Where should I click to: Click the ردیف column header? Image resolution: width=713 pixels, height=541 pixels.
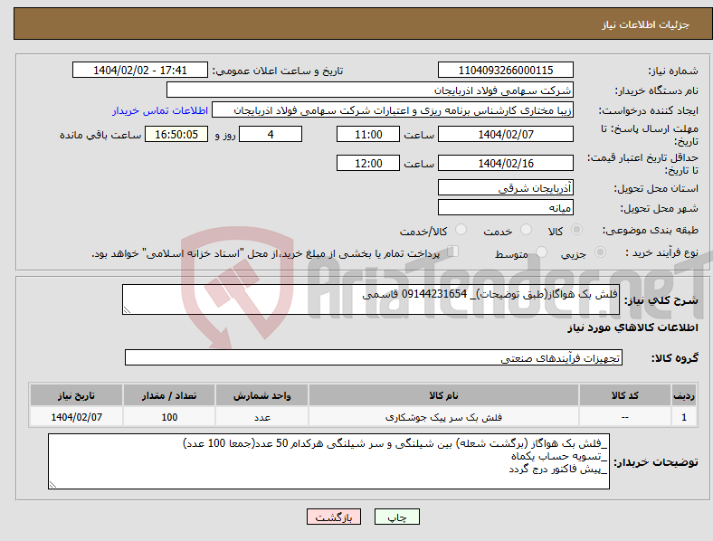[x=684, y=395]
